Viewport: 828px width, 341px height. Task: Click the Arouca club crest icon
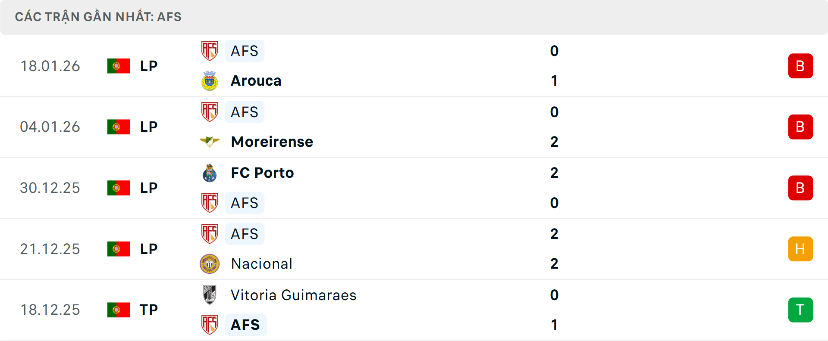(210, 81)
